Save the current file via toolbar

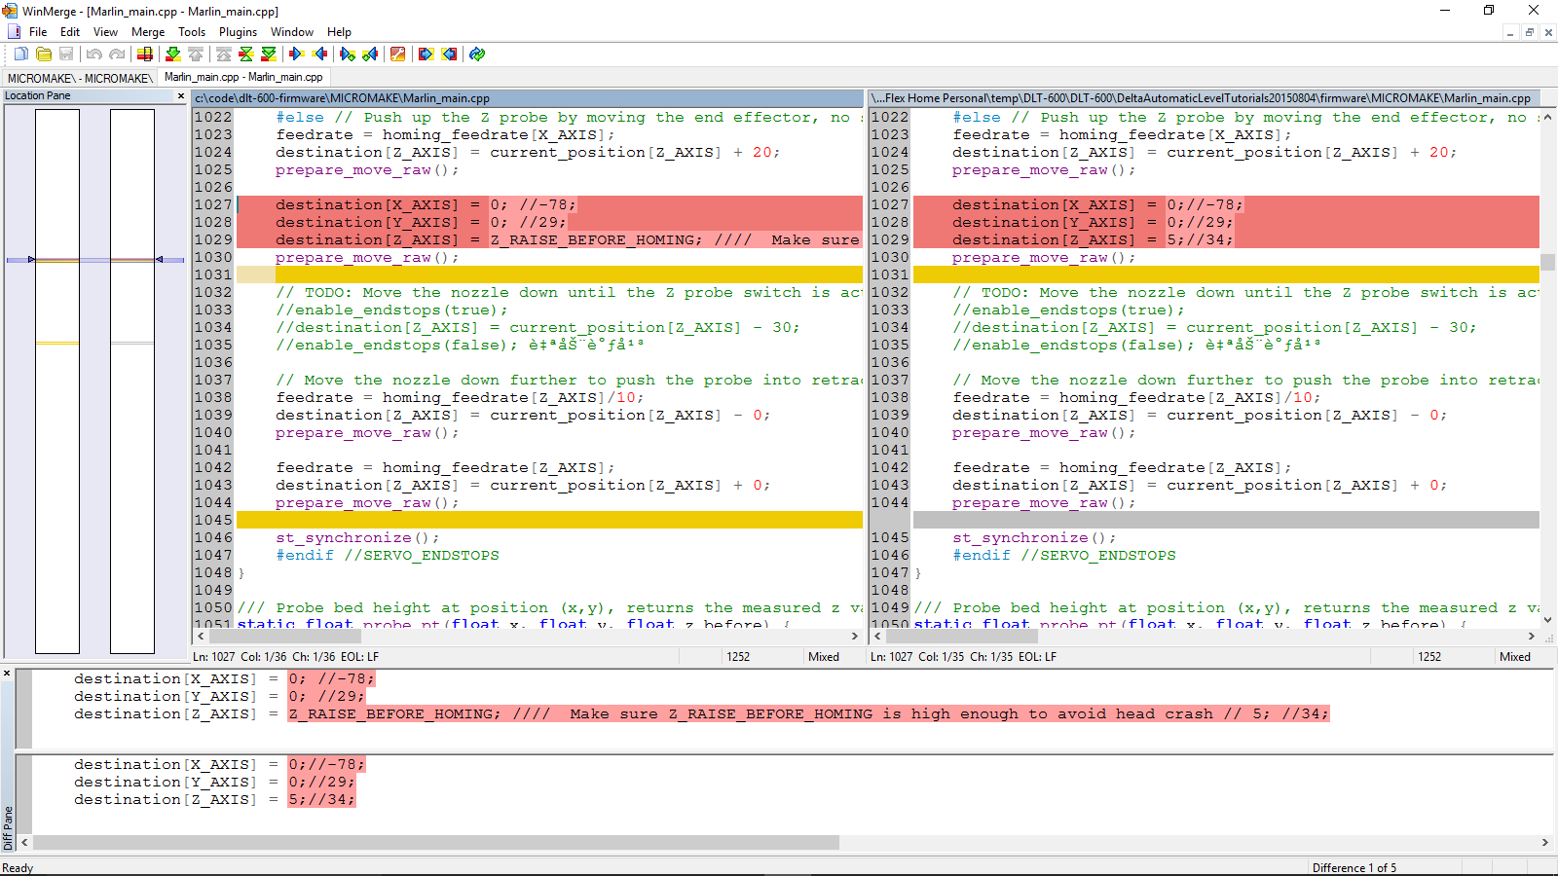point(66,55)
